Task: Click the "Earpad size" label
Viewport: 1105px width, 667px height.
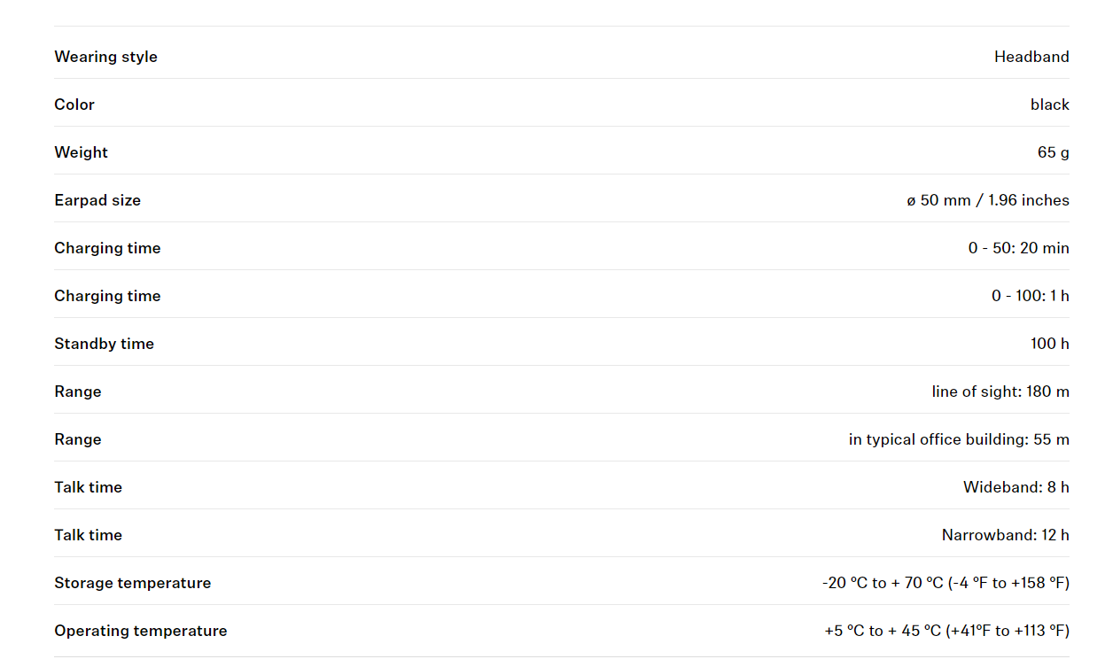Action: [97, 200]
